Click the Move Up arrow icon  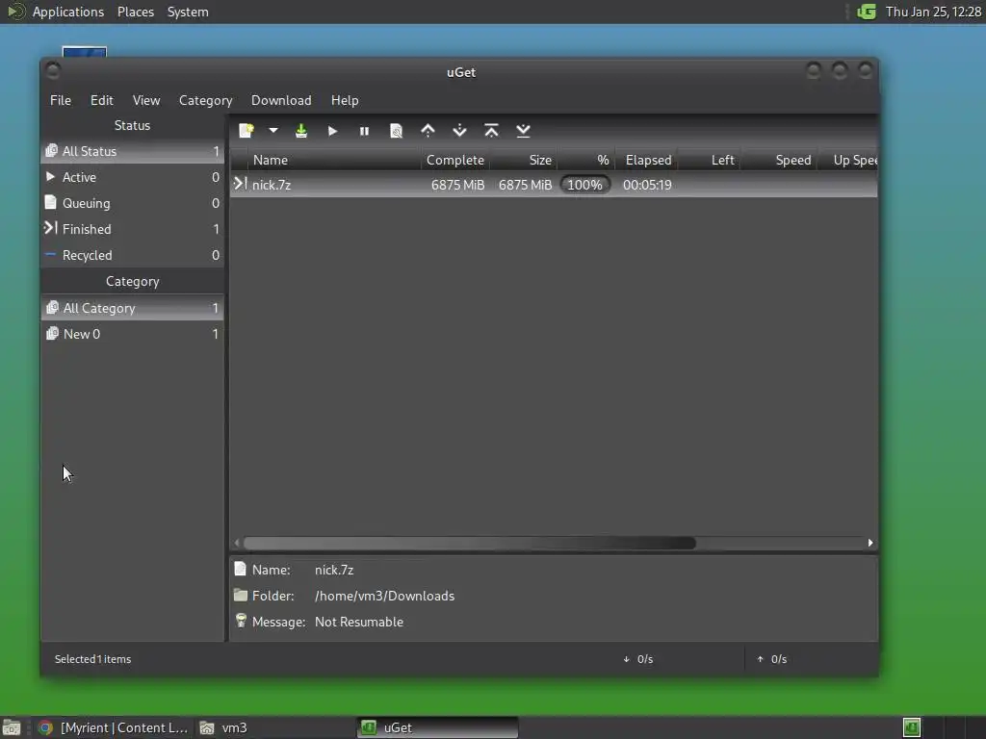coord(428,131)
